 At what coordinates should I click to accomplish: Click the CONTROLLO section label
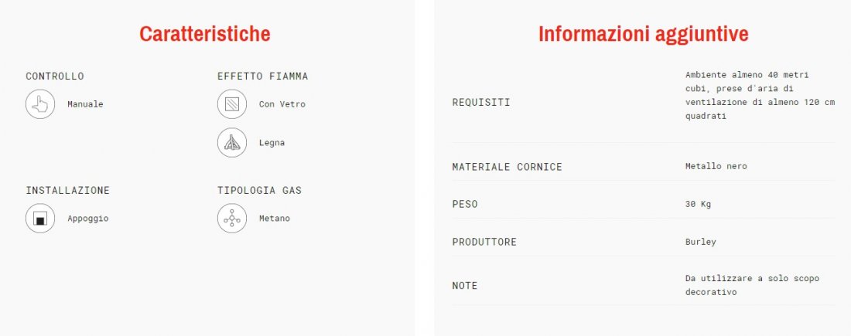tap(55, 76)
